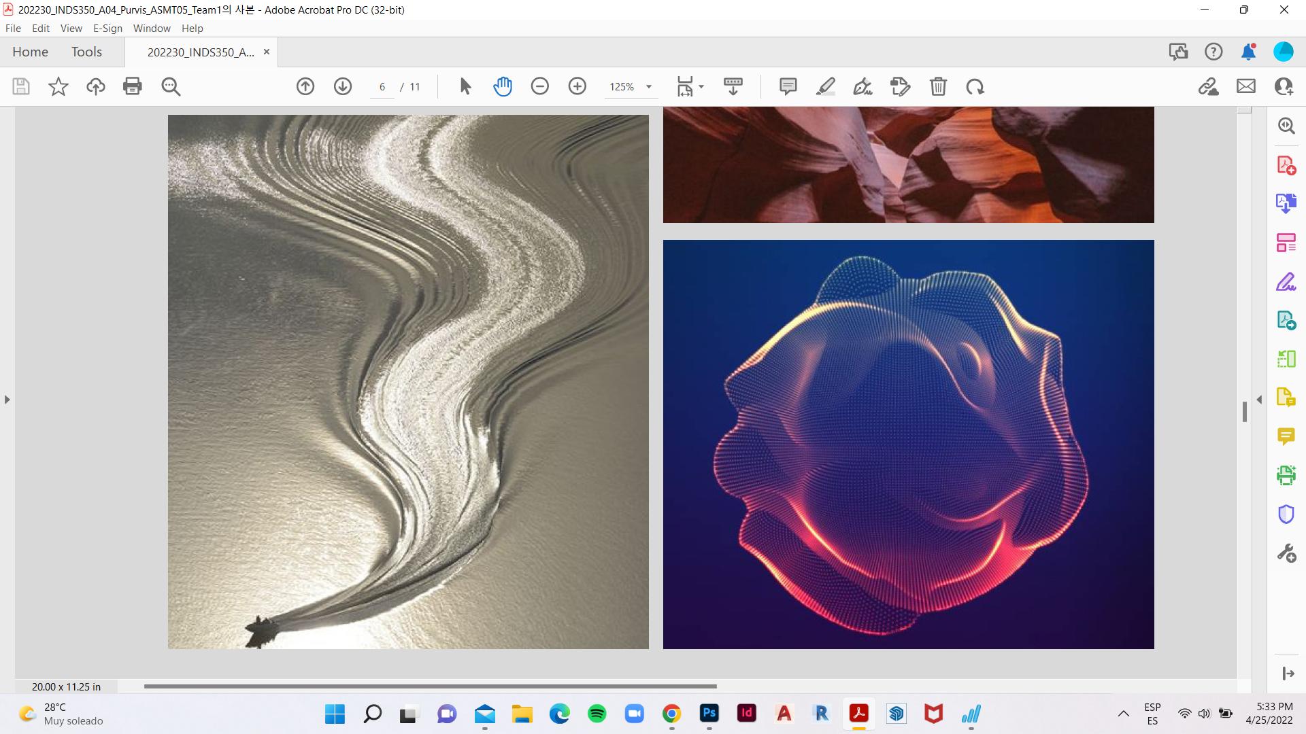Open the Protect shield tool in sidebar

coord(1286,514)
